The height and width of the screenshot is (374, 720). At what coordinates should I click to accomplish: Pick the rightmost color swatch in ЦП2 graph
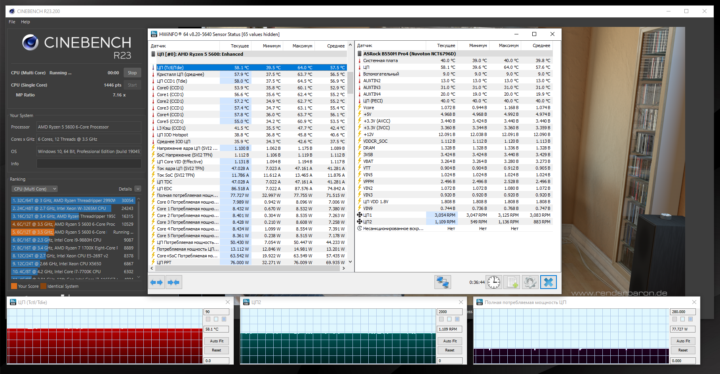[457, 319]
